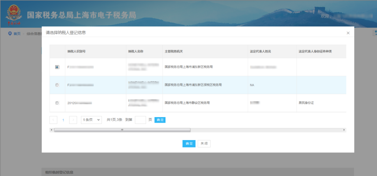Select the radio button for 静安区税务局 row
This screenshot has width=377, height=176.
(x=57, y=103)
